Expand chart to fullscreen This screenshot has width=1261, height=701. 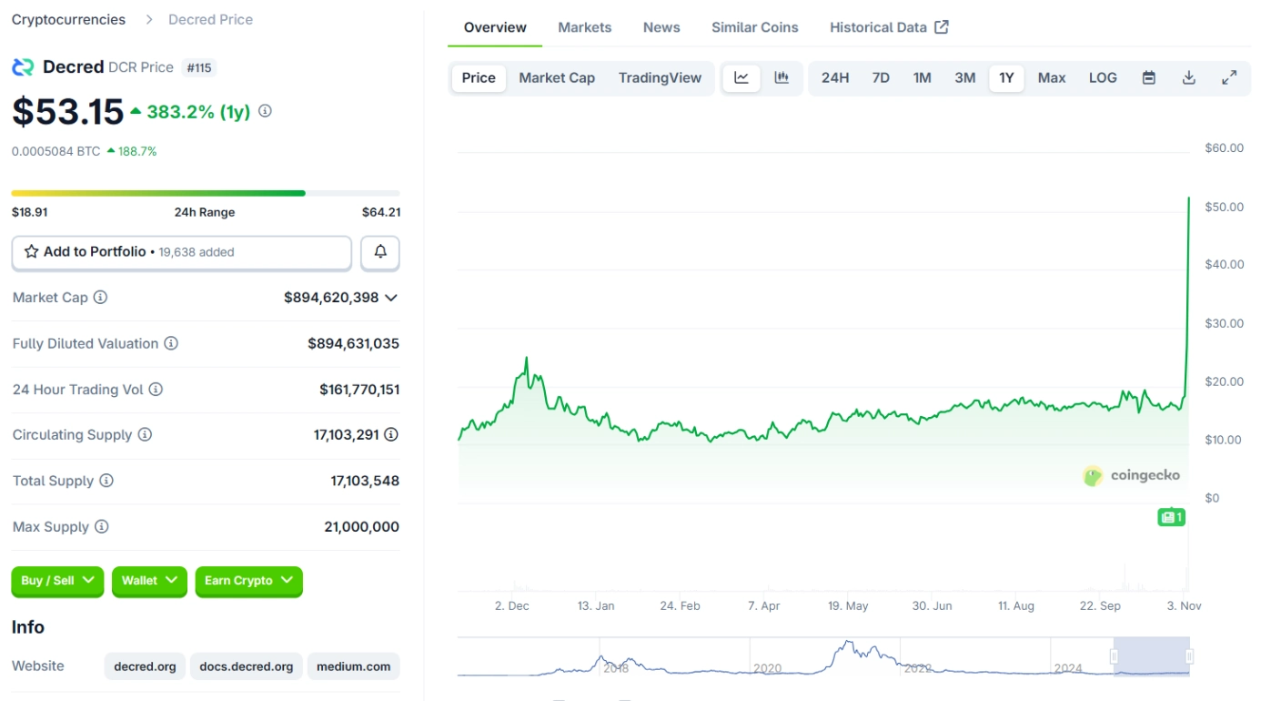point(1228,78)
